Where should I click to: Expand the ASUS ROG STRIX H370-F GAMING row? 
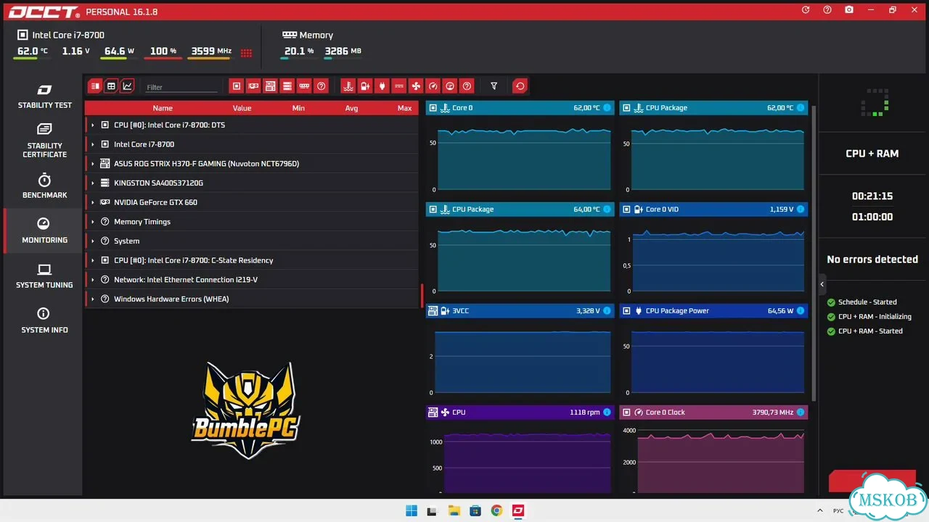point(93,164)
